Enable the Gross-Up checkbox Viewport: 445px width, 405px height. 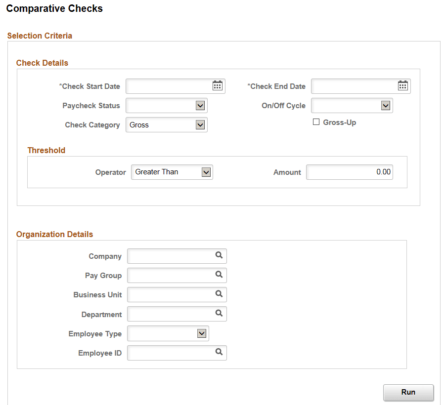(x=316, y=122)
